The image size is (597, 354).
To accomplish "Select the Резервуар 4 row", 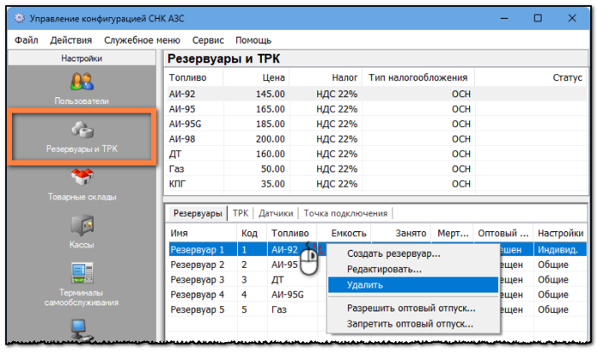I will click(x=377, y=294).
